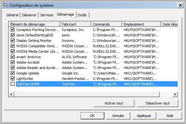Select the Display Setting Monitor entry
The height and width of the screenshot is (124, 186).
pyautogui.click(x=34, y=41)
